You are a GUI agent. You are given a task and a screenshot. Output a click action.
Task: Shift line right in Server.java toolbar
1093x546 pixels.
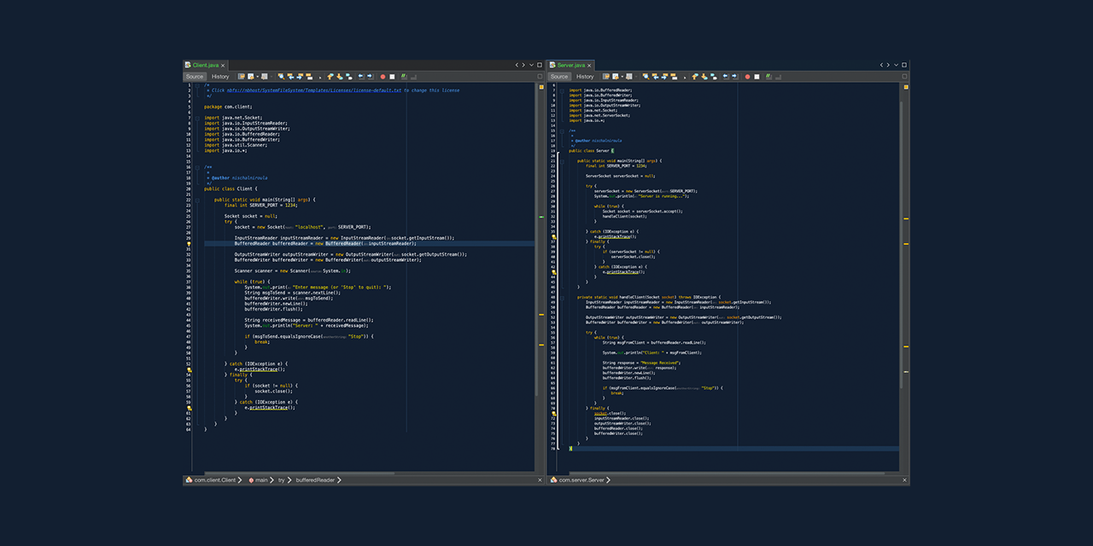pos(734,76)
